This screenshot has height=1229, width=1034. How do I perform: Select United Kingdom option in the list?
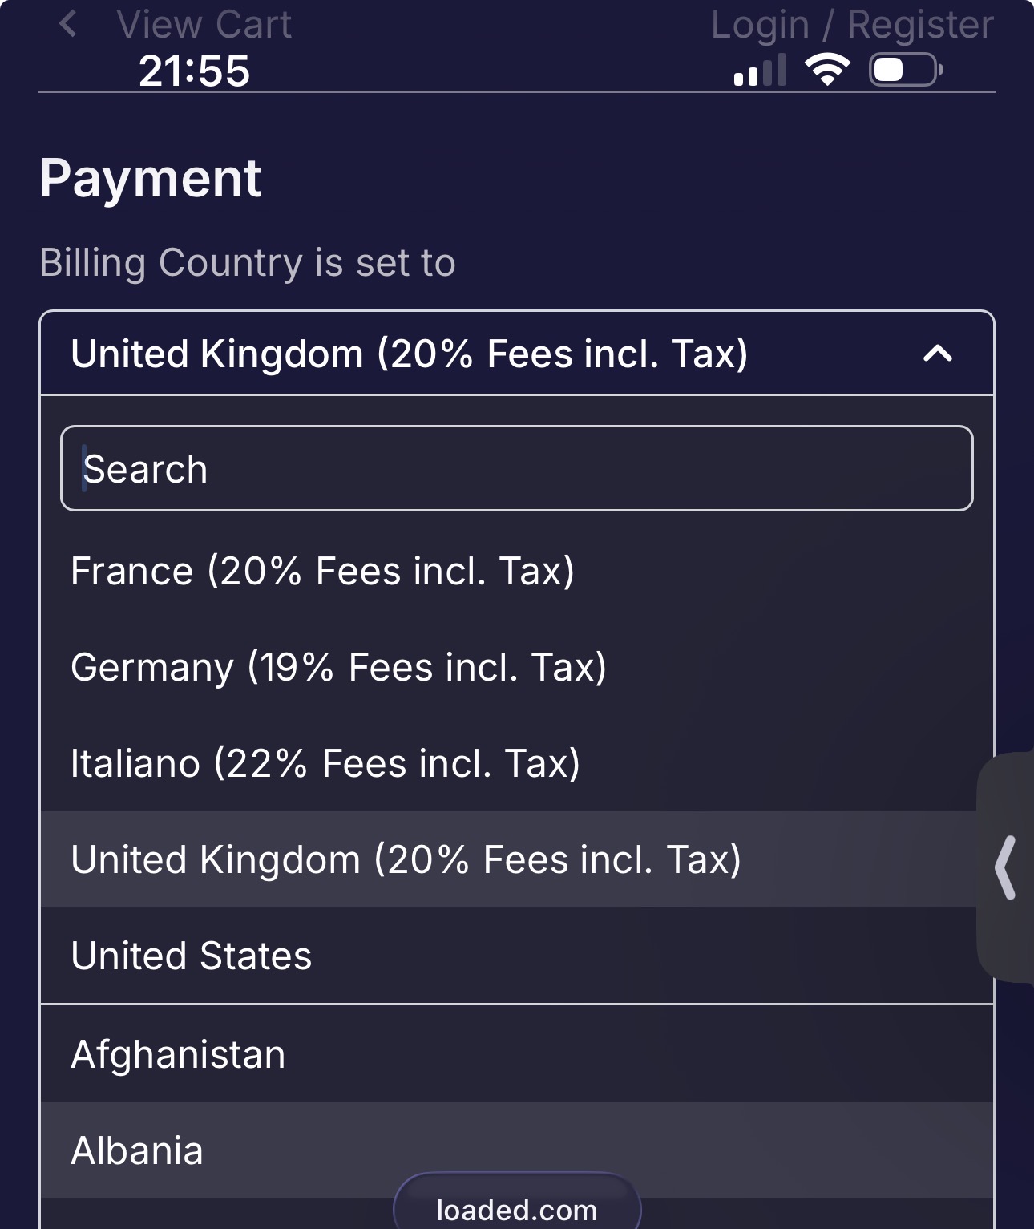(x=406, y=859)
